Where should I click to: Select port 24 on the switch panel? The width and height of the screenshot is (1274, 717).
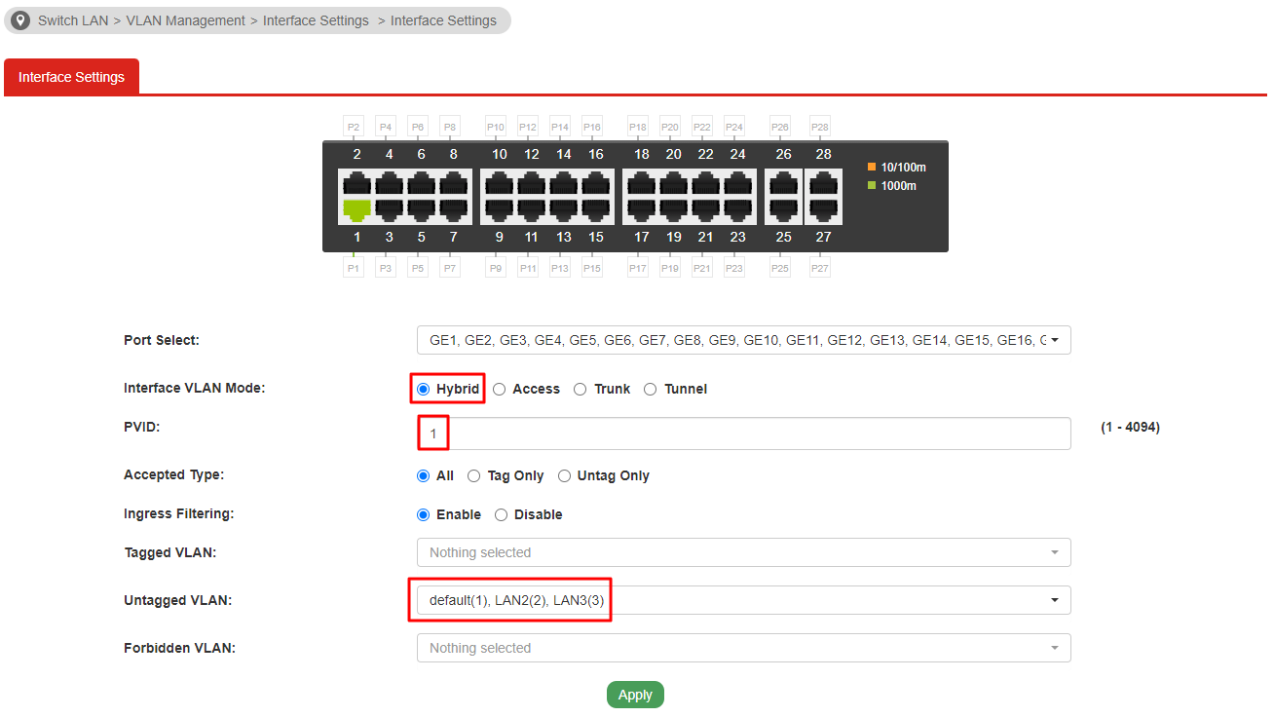pos(737,183)
